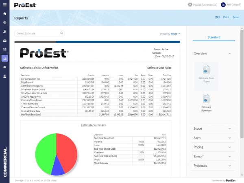This screenshot has height=183, width=244.
Task: Expand the Pricing section
Action: click(x=230, y=147)
